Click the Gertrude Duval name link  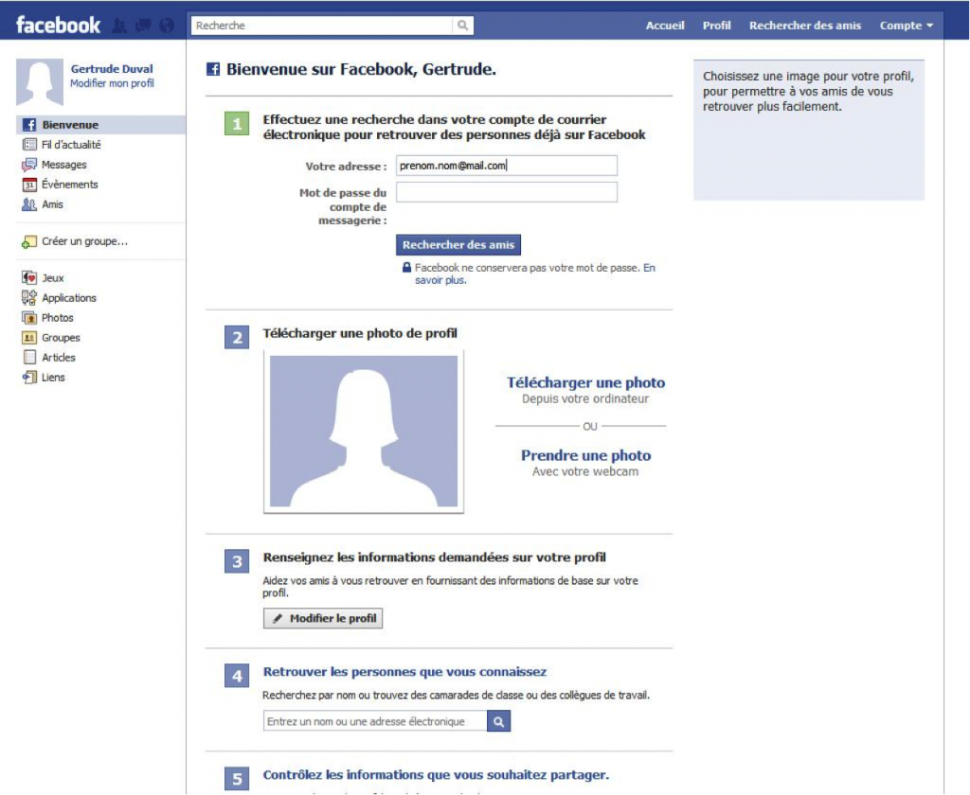(x=112, y=69)
